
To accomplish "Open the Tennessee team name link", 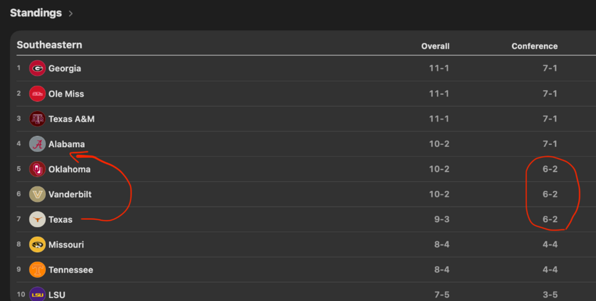I will (70, 269).
